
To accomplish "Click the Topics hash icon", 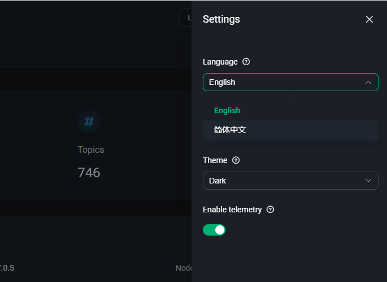I will (89, 121).
